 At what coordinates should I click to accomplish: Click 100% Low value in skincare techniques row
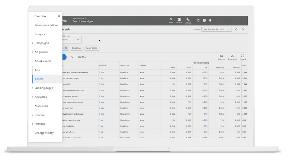click(x=205, y=78)
